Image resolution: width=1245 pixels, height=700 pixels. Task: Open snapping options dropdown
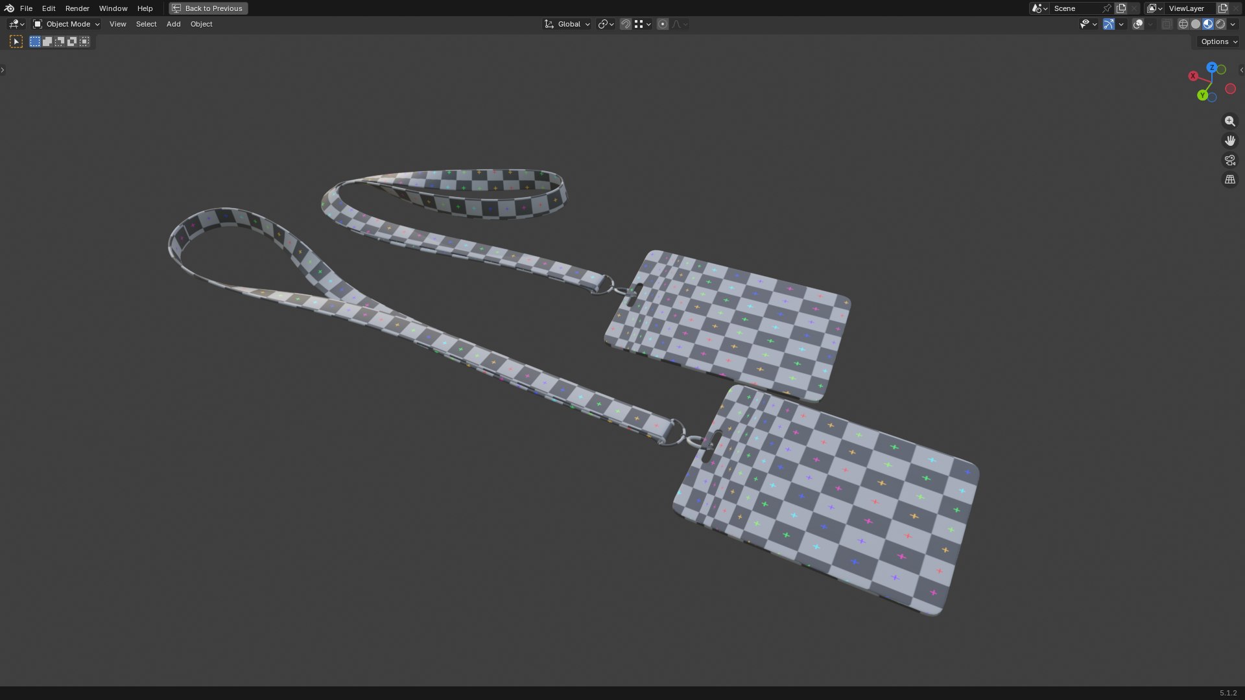[643, 24]
